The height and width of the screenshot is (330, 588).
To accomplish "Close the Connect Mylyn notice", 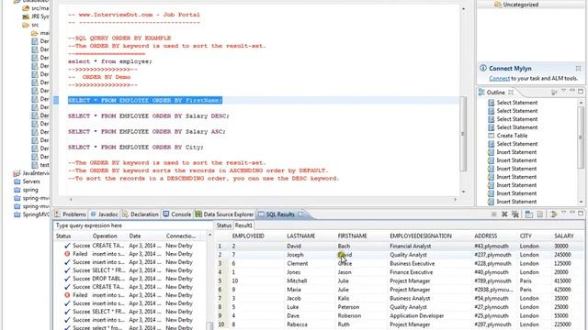I will tap(578, 69).
